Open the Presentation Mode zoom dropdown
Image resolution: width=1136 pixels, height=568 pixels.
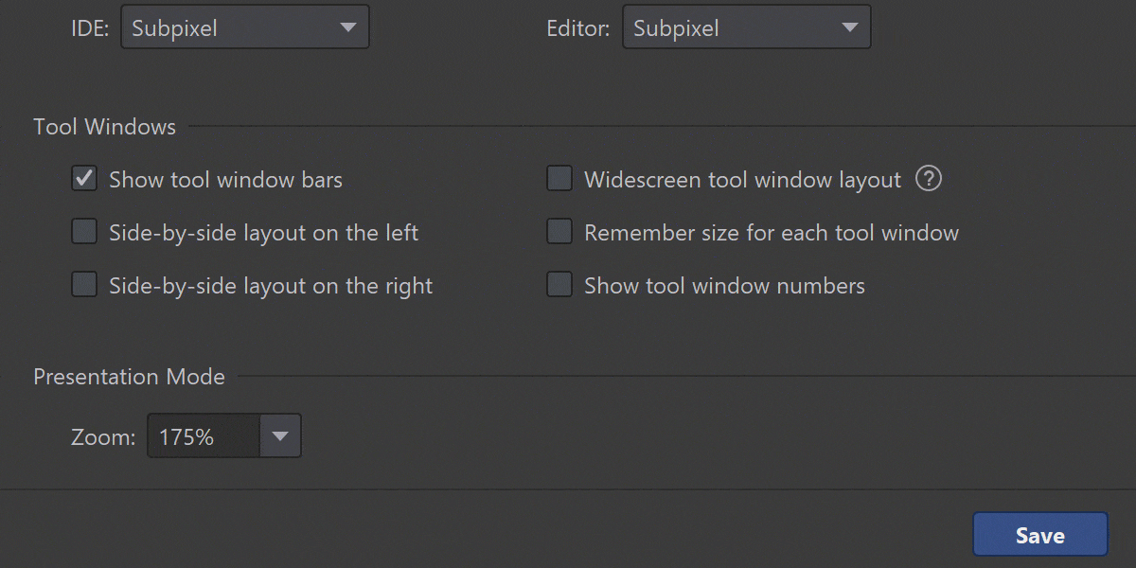(x=223, y=435)
